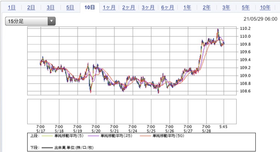The height and width of the screenshot is (152, 280).
Task: Show the 1年 chart range
Action: (187, 7)
